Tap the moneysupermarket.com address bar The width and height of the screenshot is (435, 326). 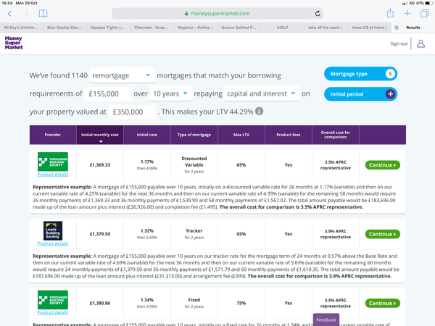(217, 13)
